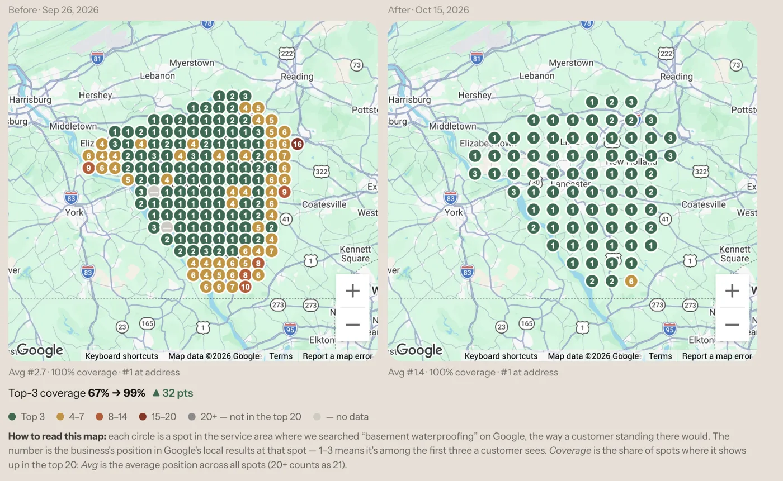783x481 pixels.
Task: Zoom out on the After map
Action: 732,325
